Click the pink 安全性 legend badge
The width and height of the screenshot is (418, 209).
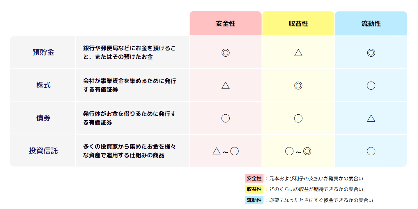254,179
